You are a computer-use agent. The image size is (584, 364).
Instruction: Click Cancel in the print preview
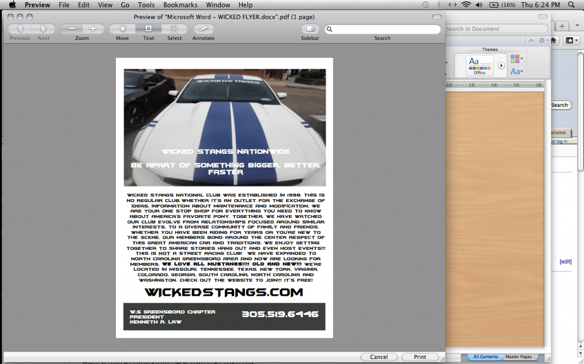pyautogui.click(x=379, y=357)
